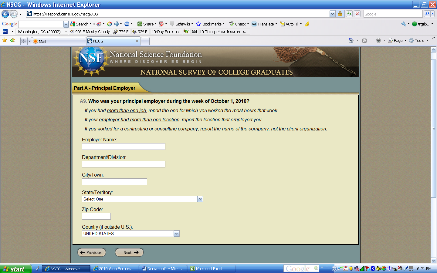Screen dimensions: 437x273
Task: Click the Next button
Action: click(x=129, y=252)
